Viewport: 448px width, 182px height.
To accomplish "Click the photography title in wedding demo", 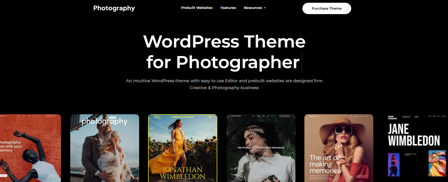I will click(x=104, y=121).
